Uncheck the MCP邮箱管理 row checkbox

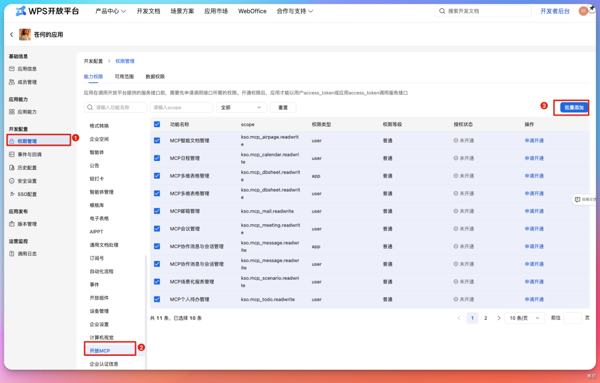157,211
